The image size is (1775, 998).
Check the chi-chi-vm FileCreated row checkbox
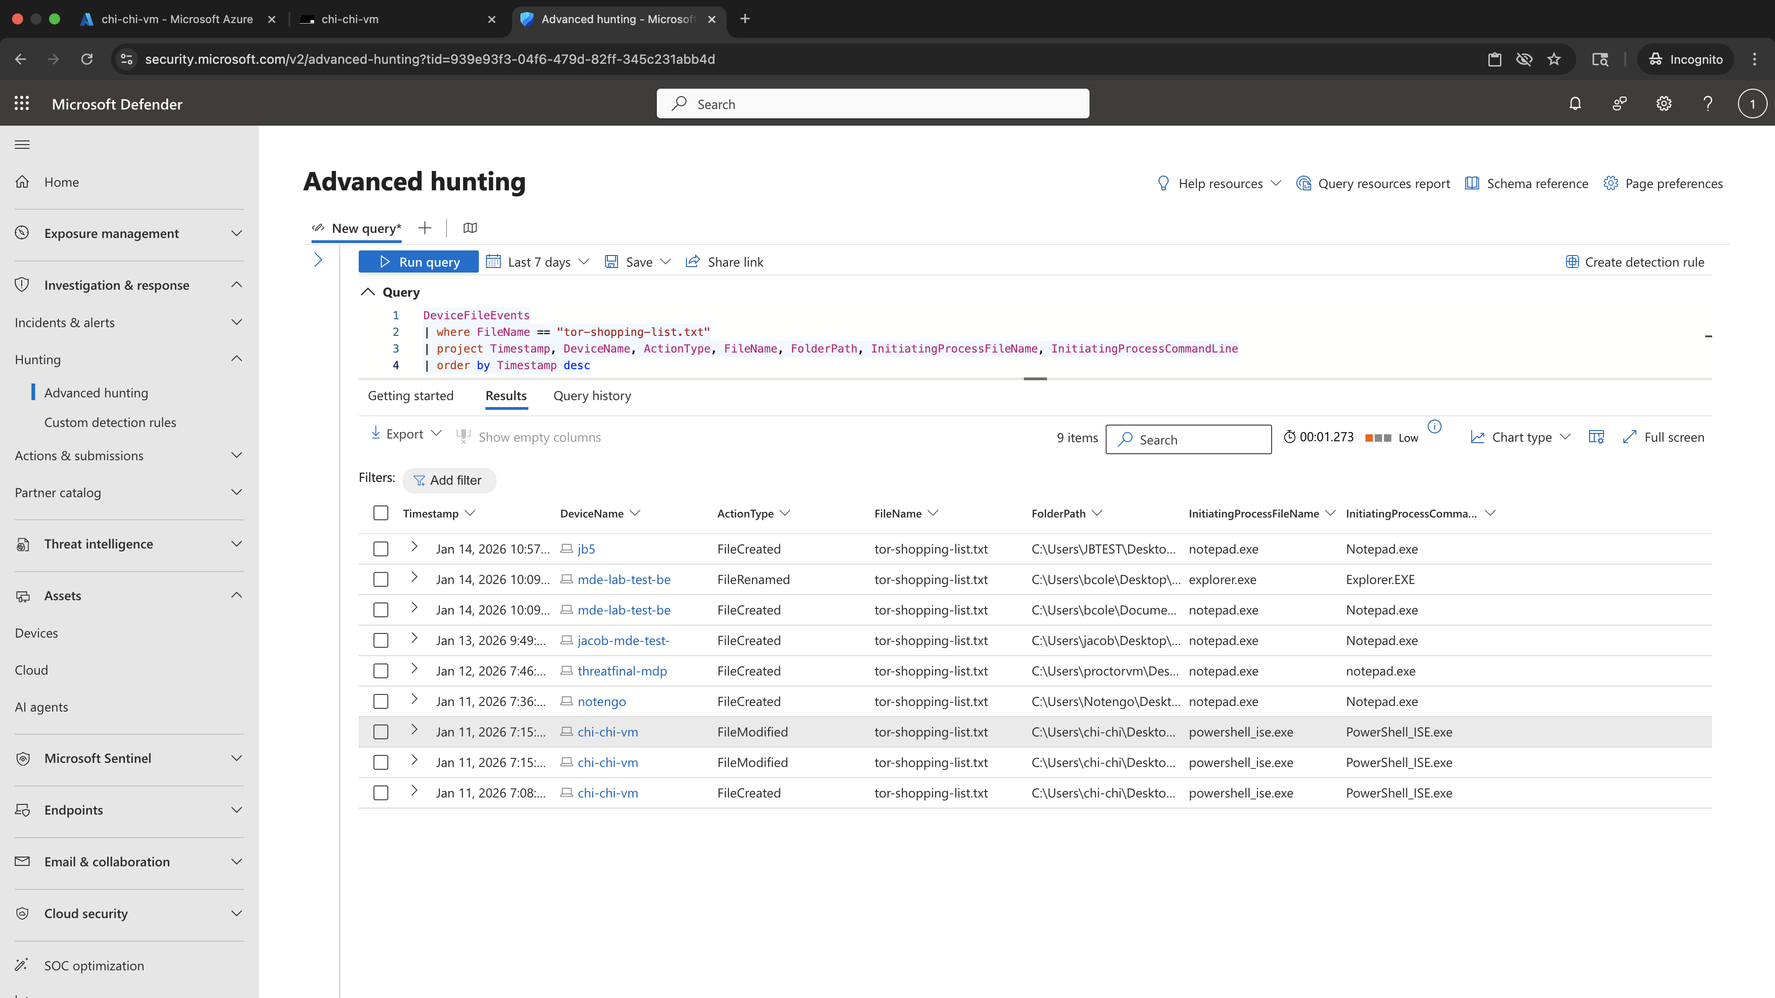(x=380, y=793)
